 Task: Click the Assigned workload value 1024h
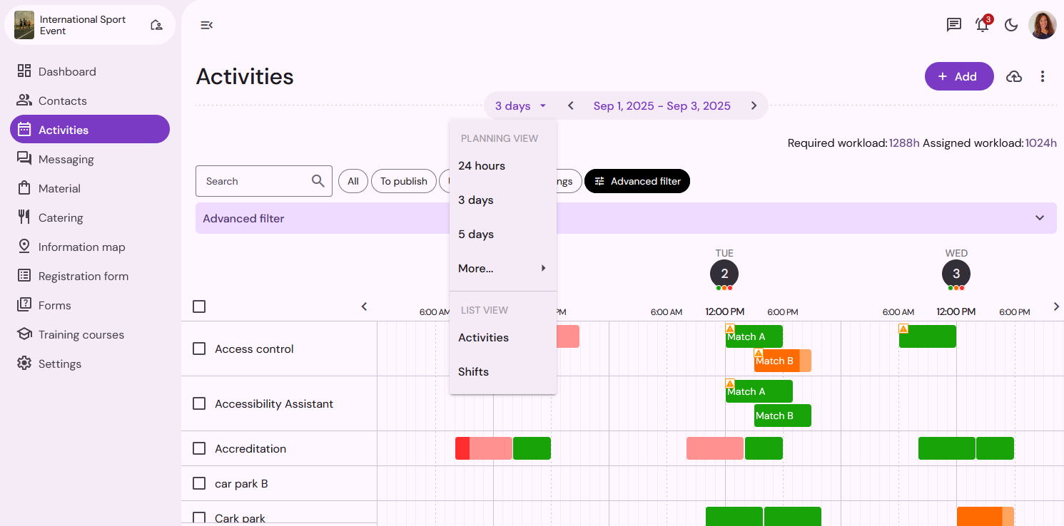[x=1041, y=143]
